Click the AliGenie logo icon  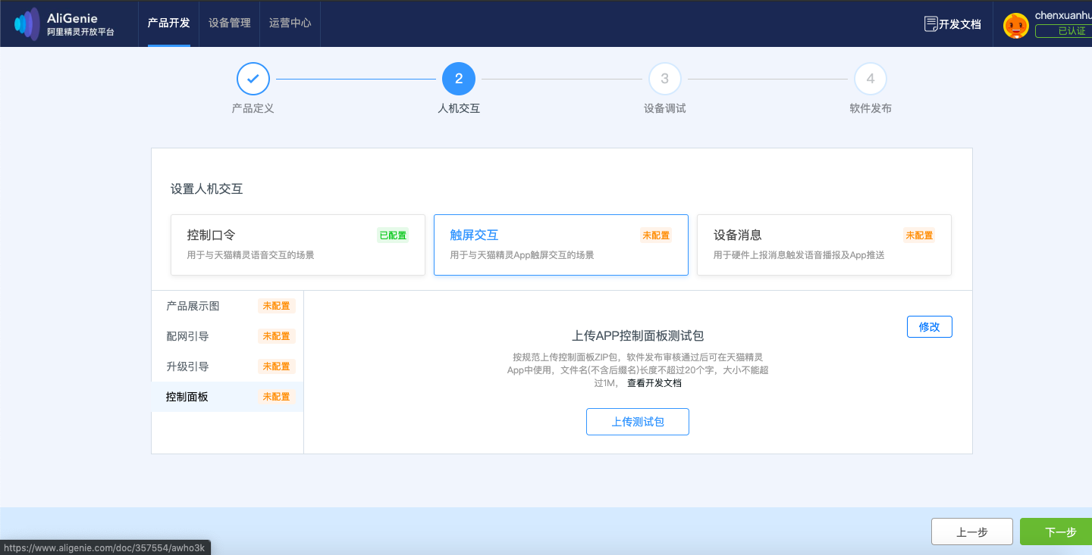(27, 23)
